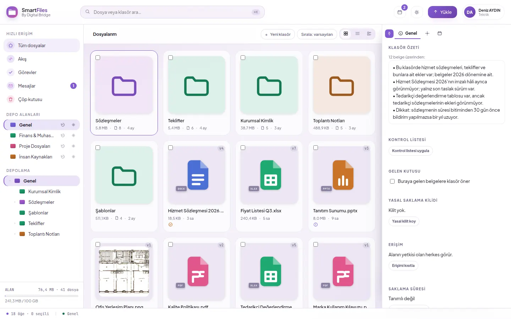Click the storage usage bar 241,3 MB / 100 GB
Viewport: 511px width, 319px height.
tap(42, 296)
